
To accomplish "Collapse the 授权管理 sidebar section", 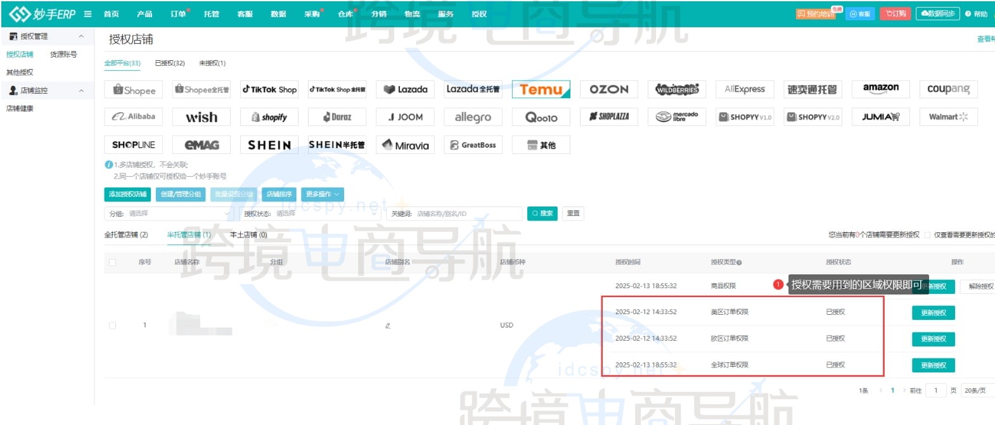I will [81, 37].
